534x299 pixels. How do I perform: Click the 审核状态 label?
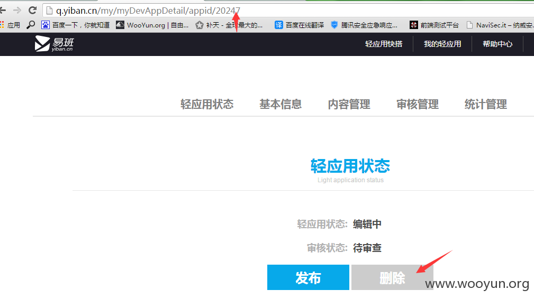[x=327, y=248]
